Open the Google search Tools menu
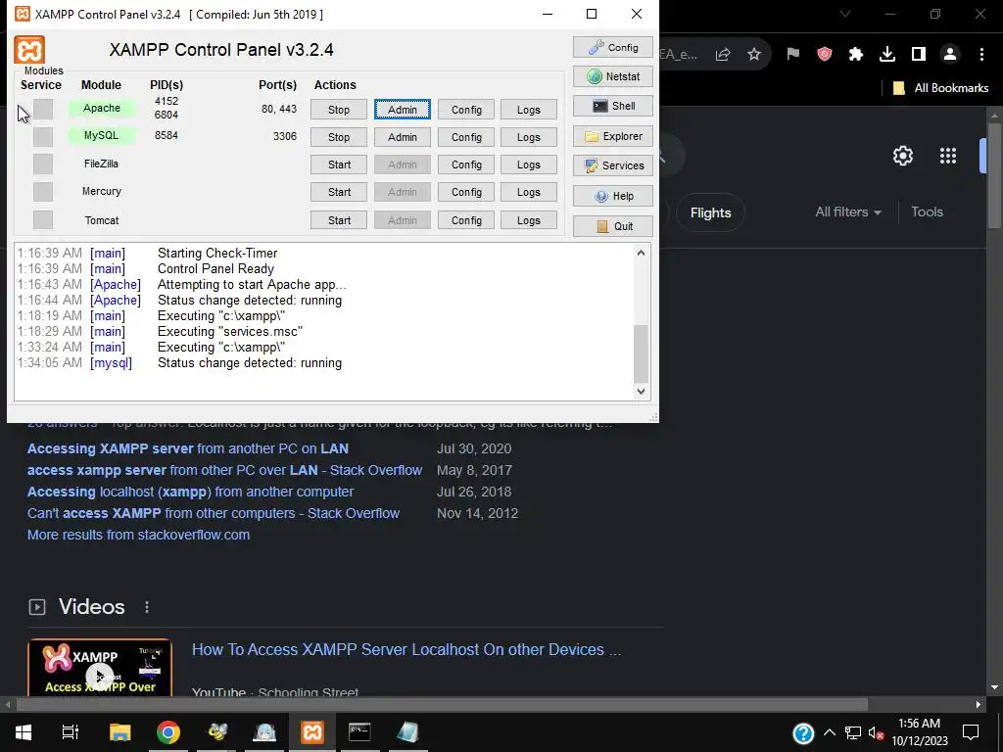 click(x=927, y=212)
